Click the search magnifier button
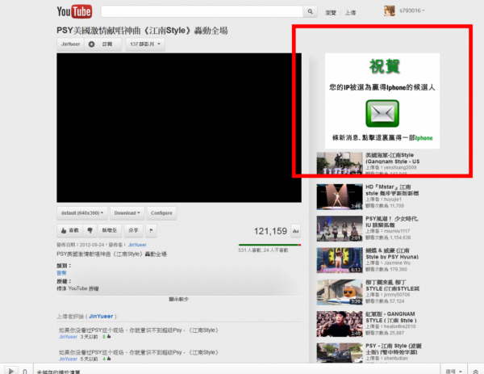 (310, 11)
